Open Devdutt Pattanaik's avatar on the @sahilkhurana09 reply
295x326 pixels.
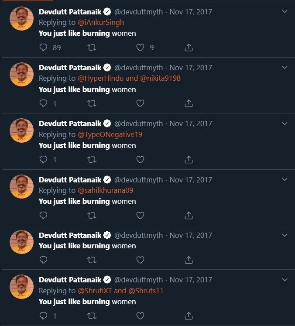coord(21,186)
